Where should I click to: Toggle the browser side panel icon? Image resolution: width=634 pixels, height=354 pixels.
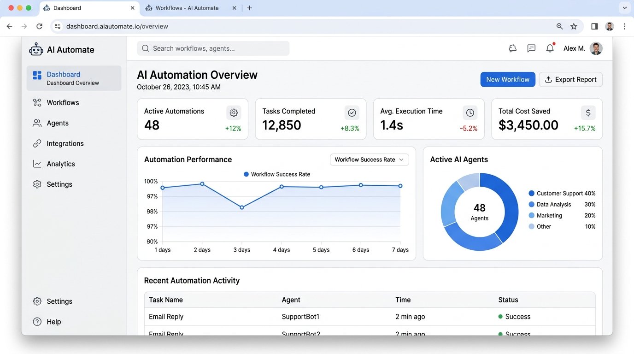[594, 26]
